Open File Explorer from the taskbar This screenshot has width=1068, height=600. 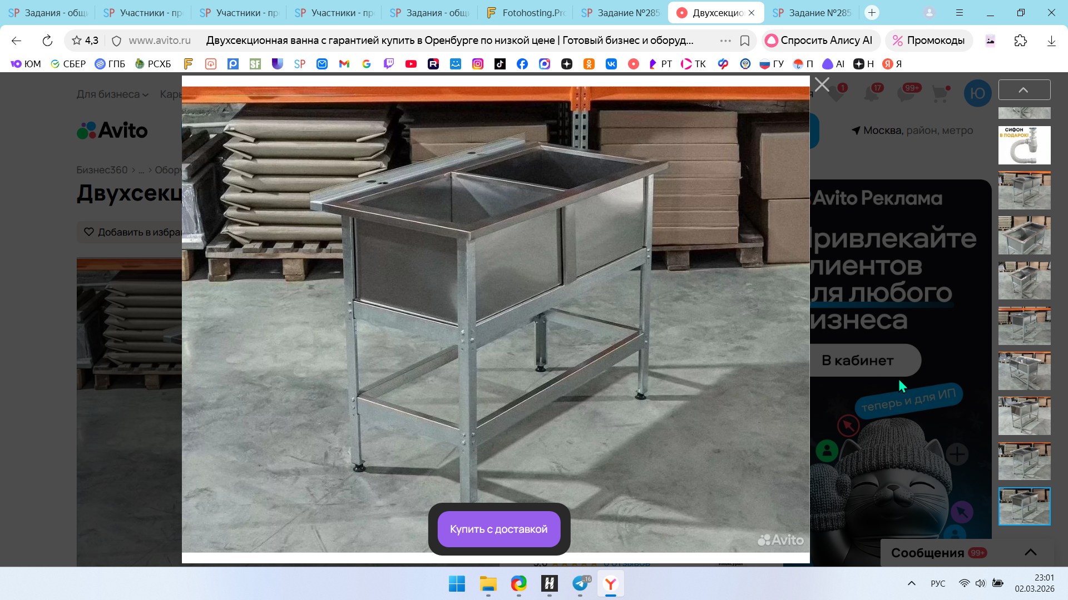pos(488,584)
